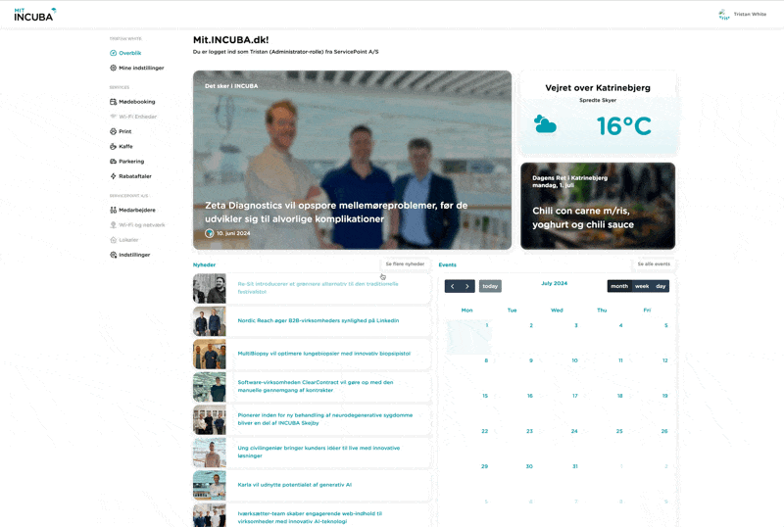This screenshot has height=527, width=784.
Task: Switch calendar to month view
Action: click(619, 286)
